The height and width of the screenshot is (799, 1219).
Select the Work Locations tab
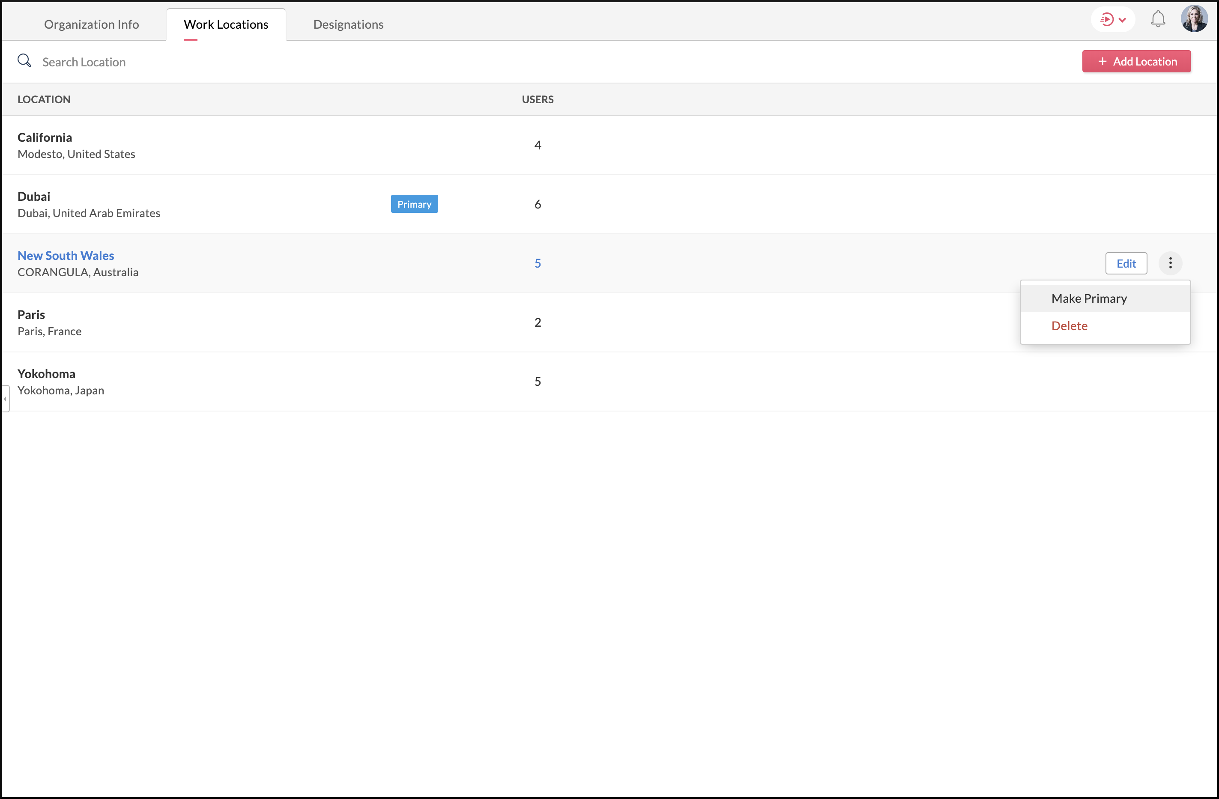click(x=226, y=24)
